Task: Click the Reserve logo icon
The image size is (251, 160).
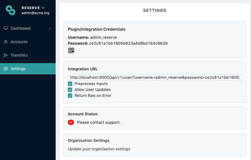Action: click(11, 10)
